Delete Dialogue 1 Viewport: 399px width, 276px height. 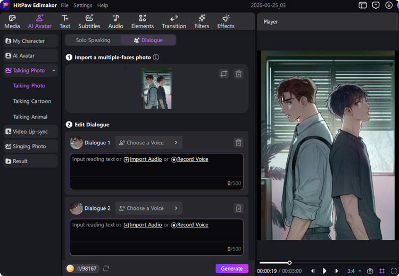pos(238,143)
